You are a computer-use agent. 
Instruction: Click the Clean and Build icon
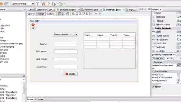pyautogui.click(x=43, y=4)
